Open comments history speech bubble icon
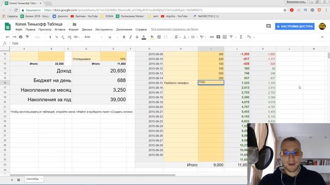The image size is (330, 185). [x=268, y=26]
